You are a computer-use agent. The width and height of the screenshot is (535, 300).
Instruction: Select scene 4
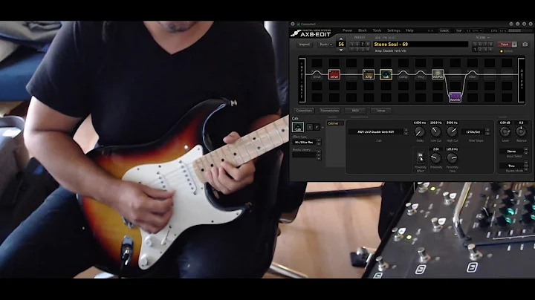(490, 50)
